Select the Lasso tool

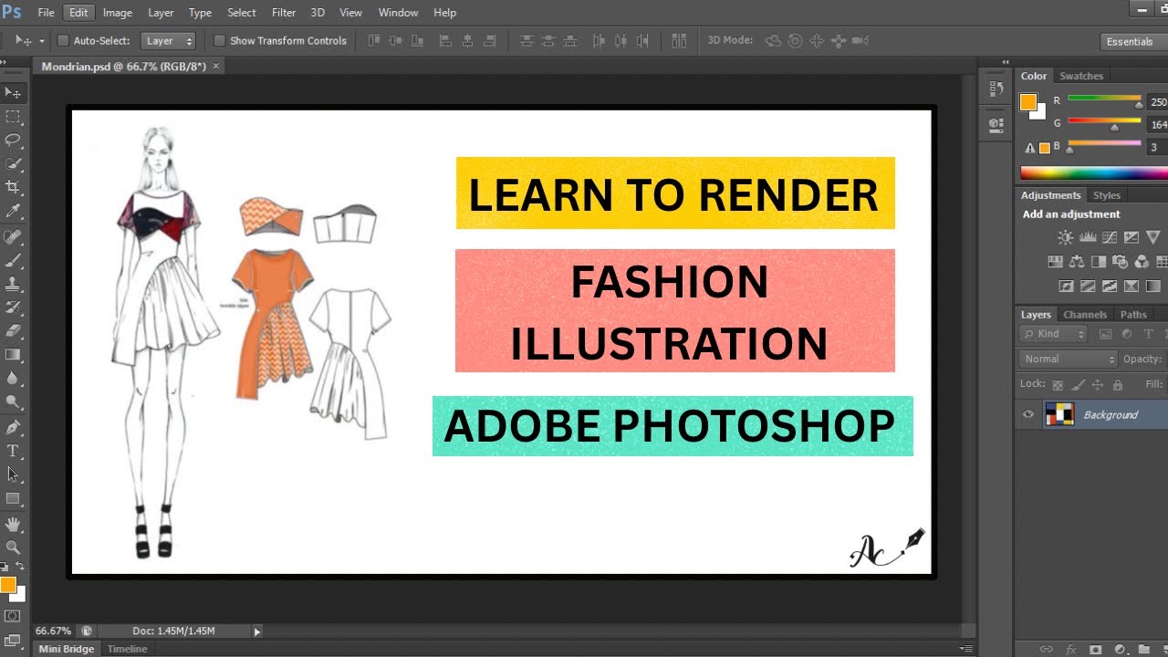click(13, 141)
